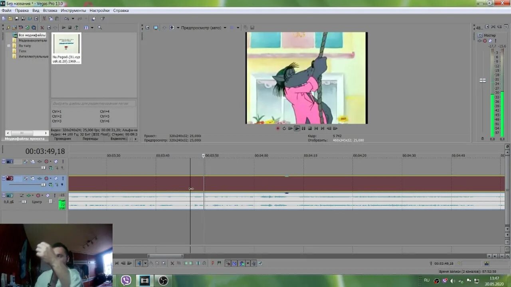The height and width of the screenshot is (287, 511).
Task: Click the timeline ruler at 00:04:00
Action: [x=261, y=155]
